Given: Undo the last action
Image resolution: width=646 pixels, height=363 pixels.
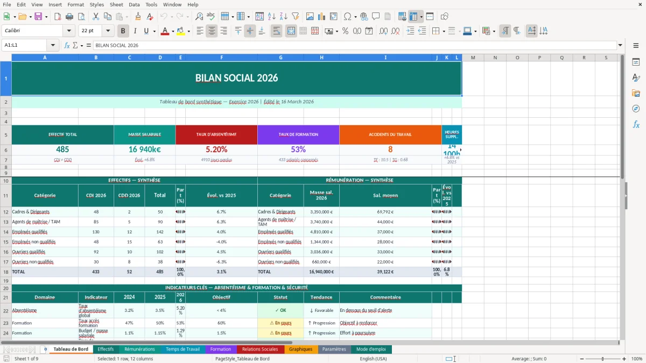Looking at the screenshot, I should (164, 17).
